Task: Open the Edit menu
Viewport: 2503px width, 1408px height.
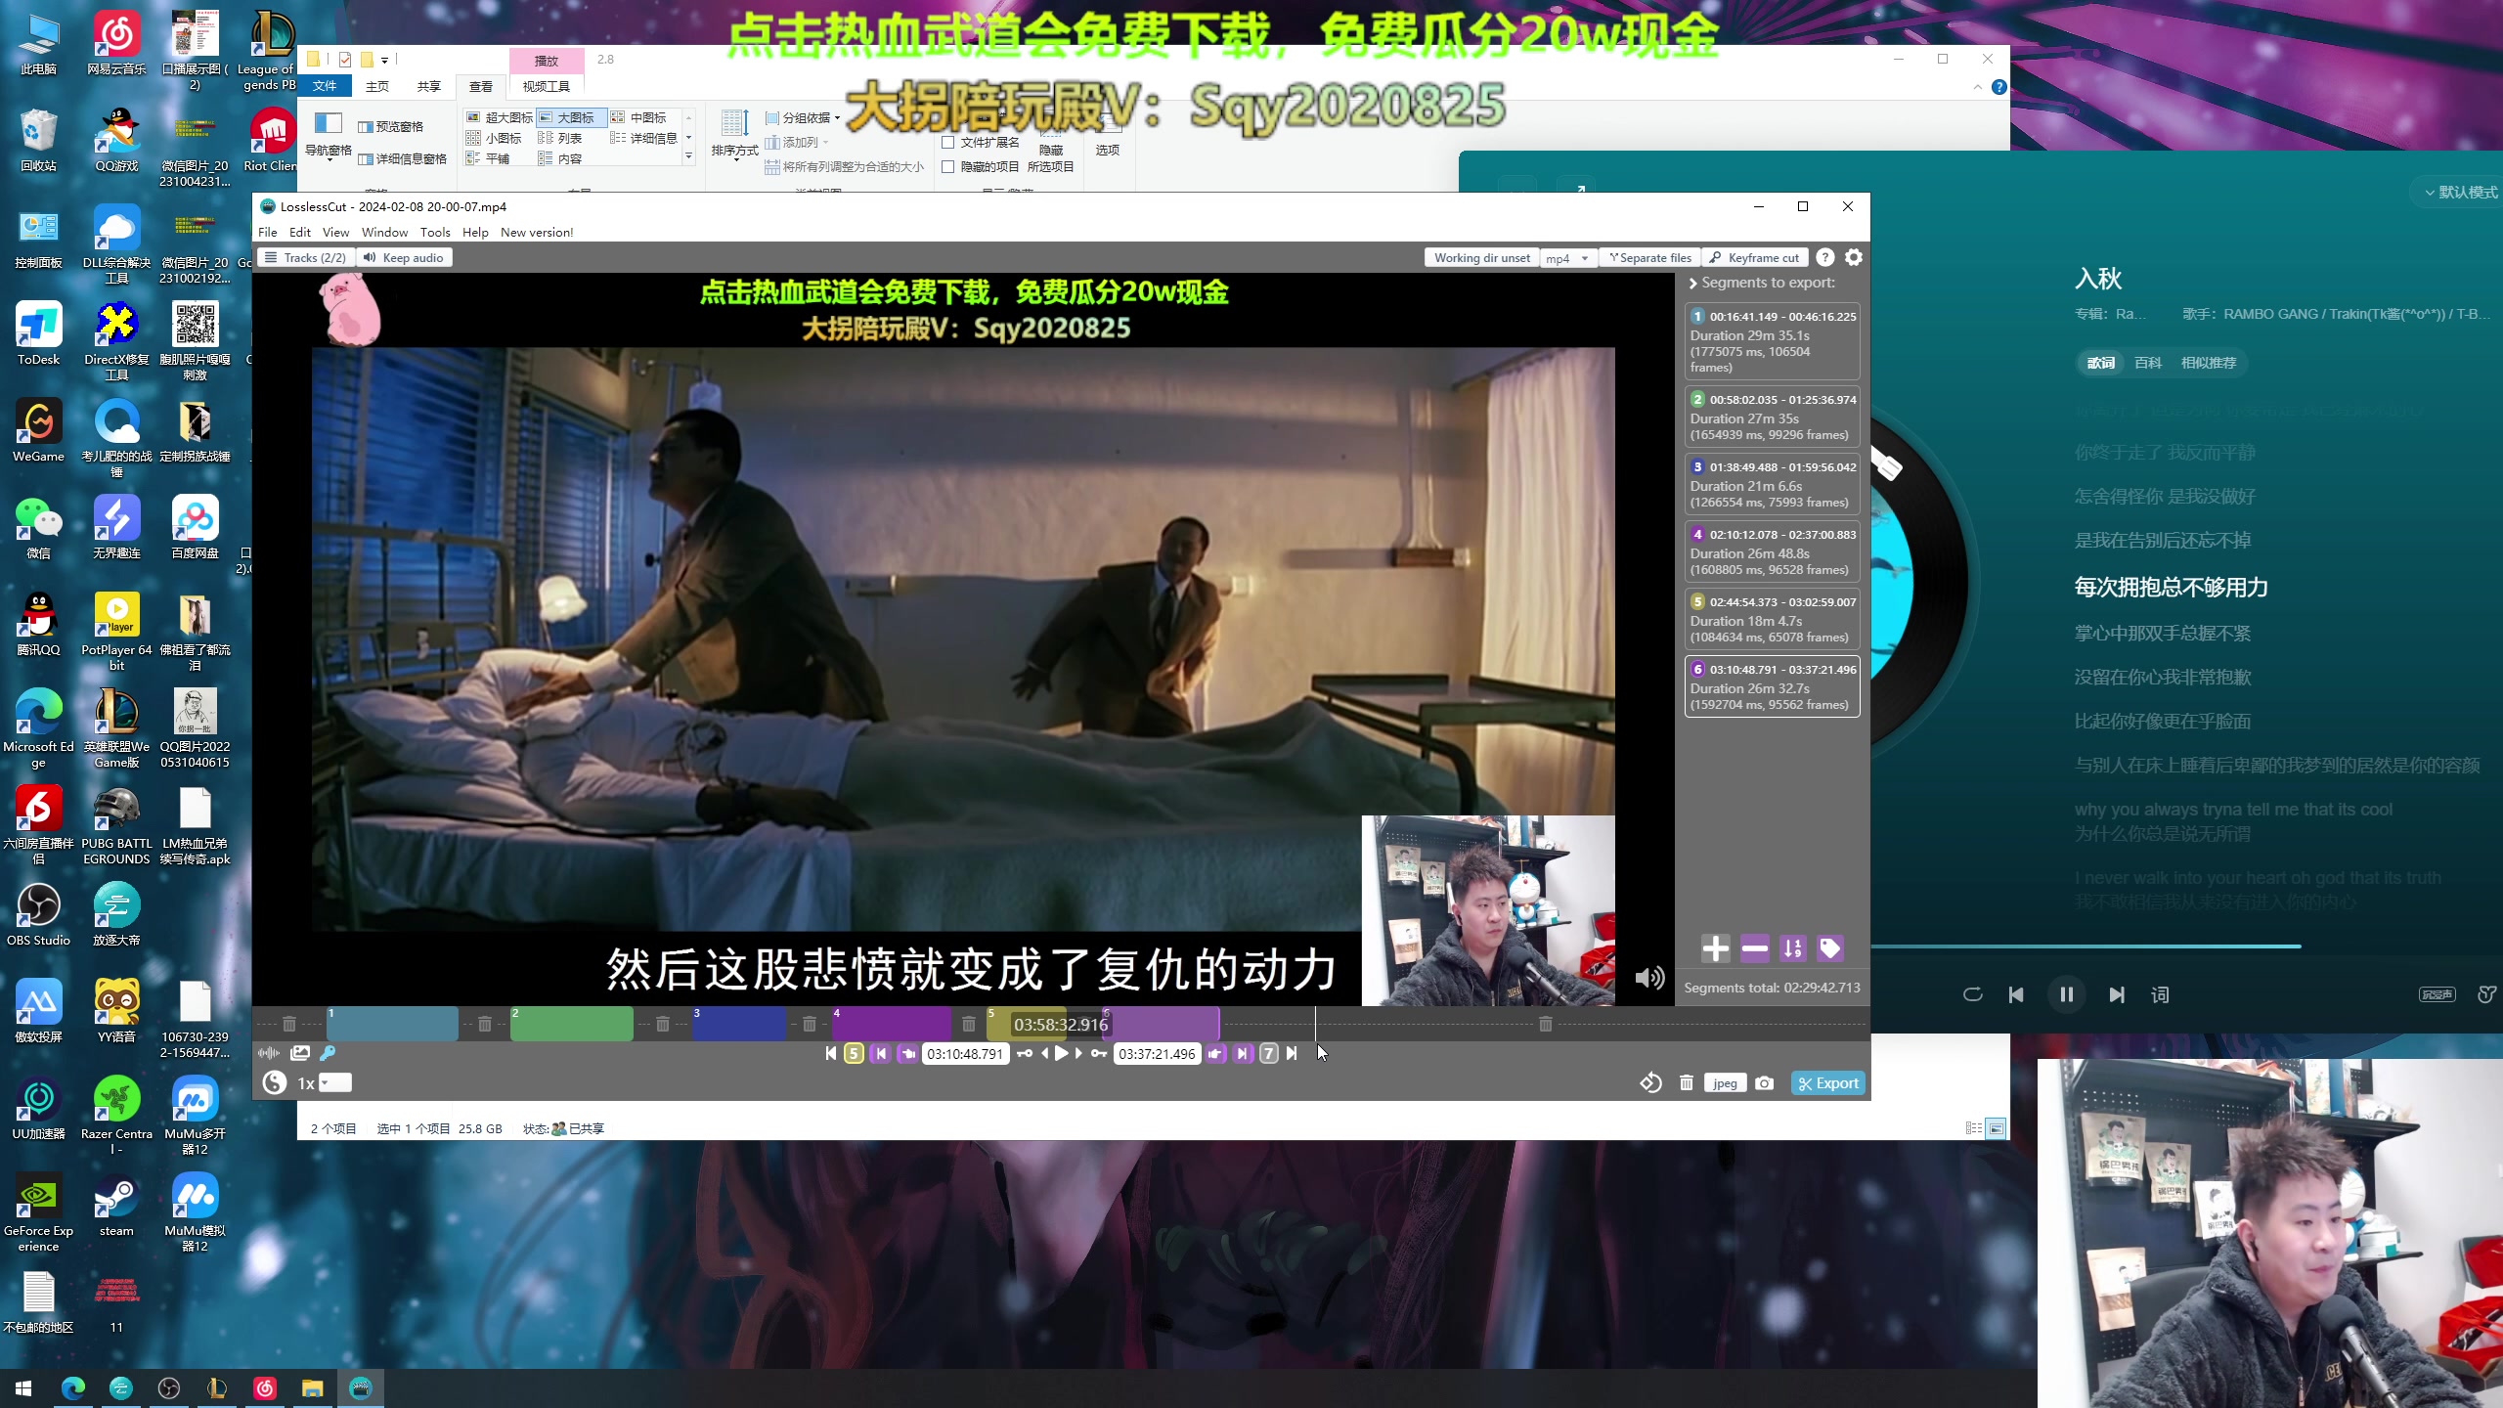Action: pyautogui.click(x=299, y=233)
